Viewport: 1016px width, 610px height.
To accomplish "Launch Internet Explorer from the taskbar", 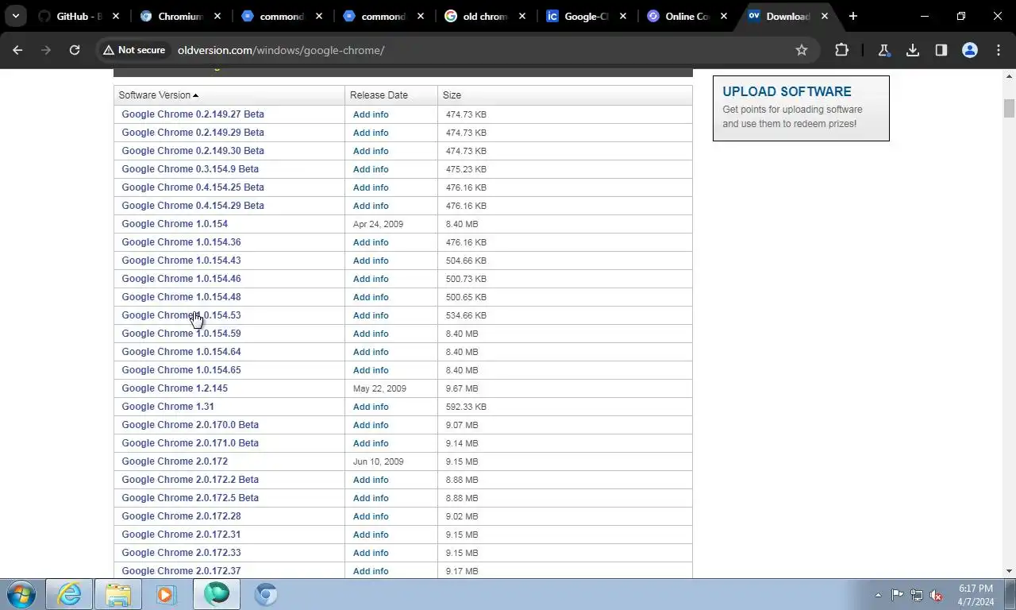I will 69,594.
